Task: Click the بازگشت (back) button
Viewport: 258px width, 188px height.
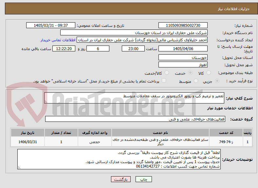Action: click(x=121, y=179)
